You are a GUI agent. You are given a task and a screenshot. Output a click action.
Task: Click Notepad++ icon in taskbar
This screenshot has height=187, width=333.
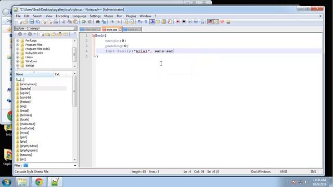click(55, 182)
